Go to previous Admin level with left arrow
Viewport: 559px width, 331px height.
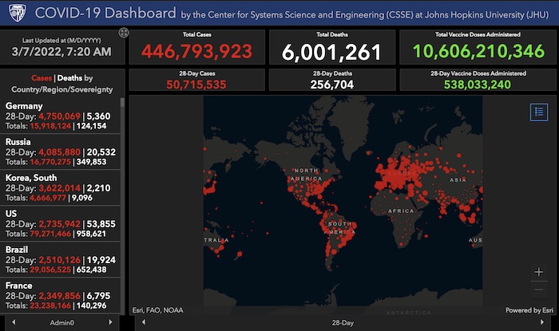14,322
